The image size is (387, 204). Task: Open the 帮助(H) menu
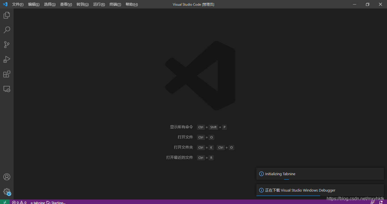pos(132,4)
